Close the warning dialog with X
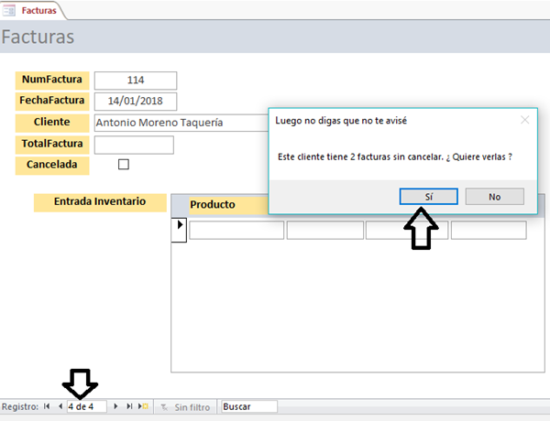 [524, 120]
